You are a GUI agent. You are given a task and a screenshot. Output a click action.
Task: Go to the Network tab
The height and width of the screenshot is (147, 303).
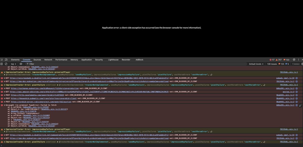(x=48, y=60)
